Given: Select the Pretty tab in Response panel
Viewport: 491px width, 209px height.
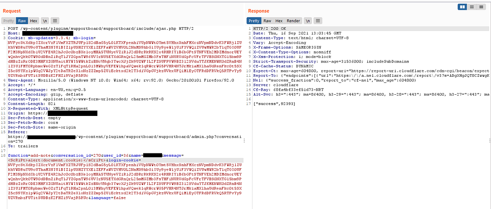Looking at the screenshot, I should coord(254,20).
